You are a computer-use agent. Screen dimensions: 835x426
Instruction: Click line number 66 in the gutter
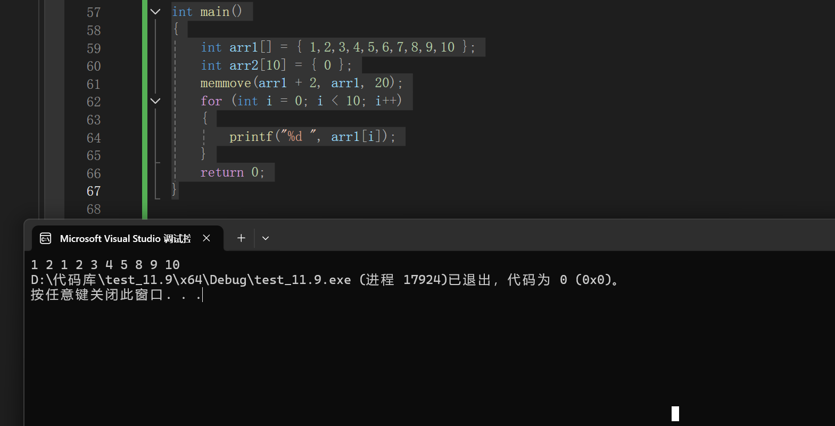[x=94, y=173]
